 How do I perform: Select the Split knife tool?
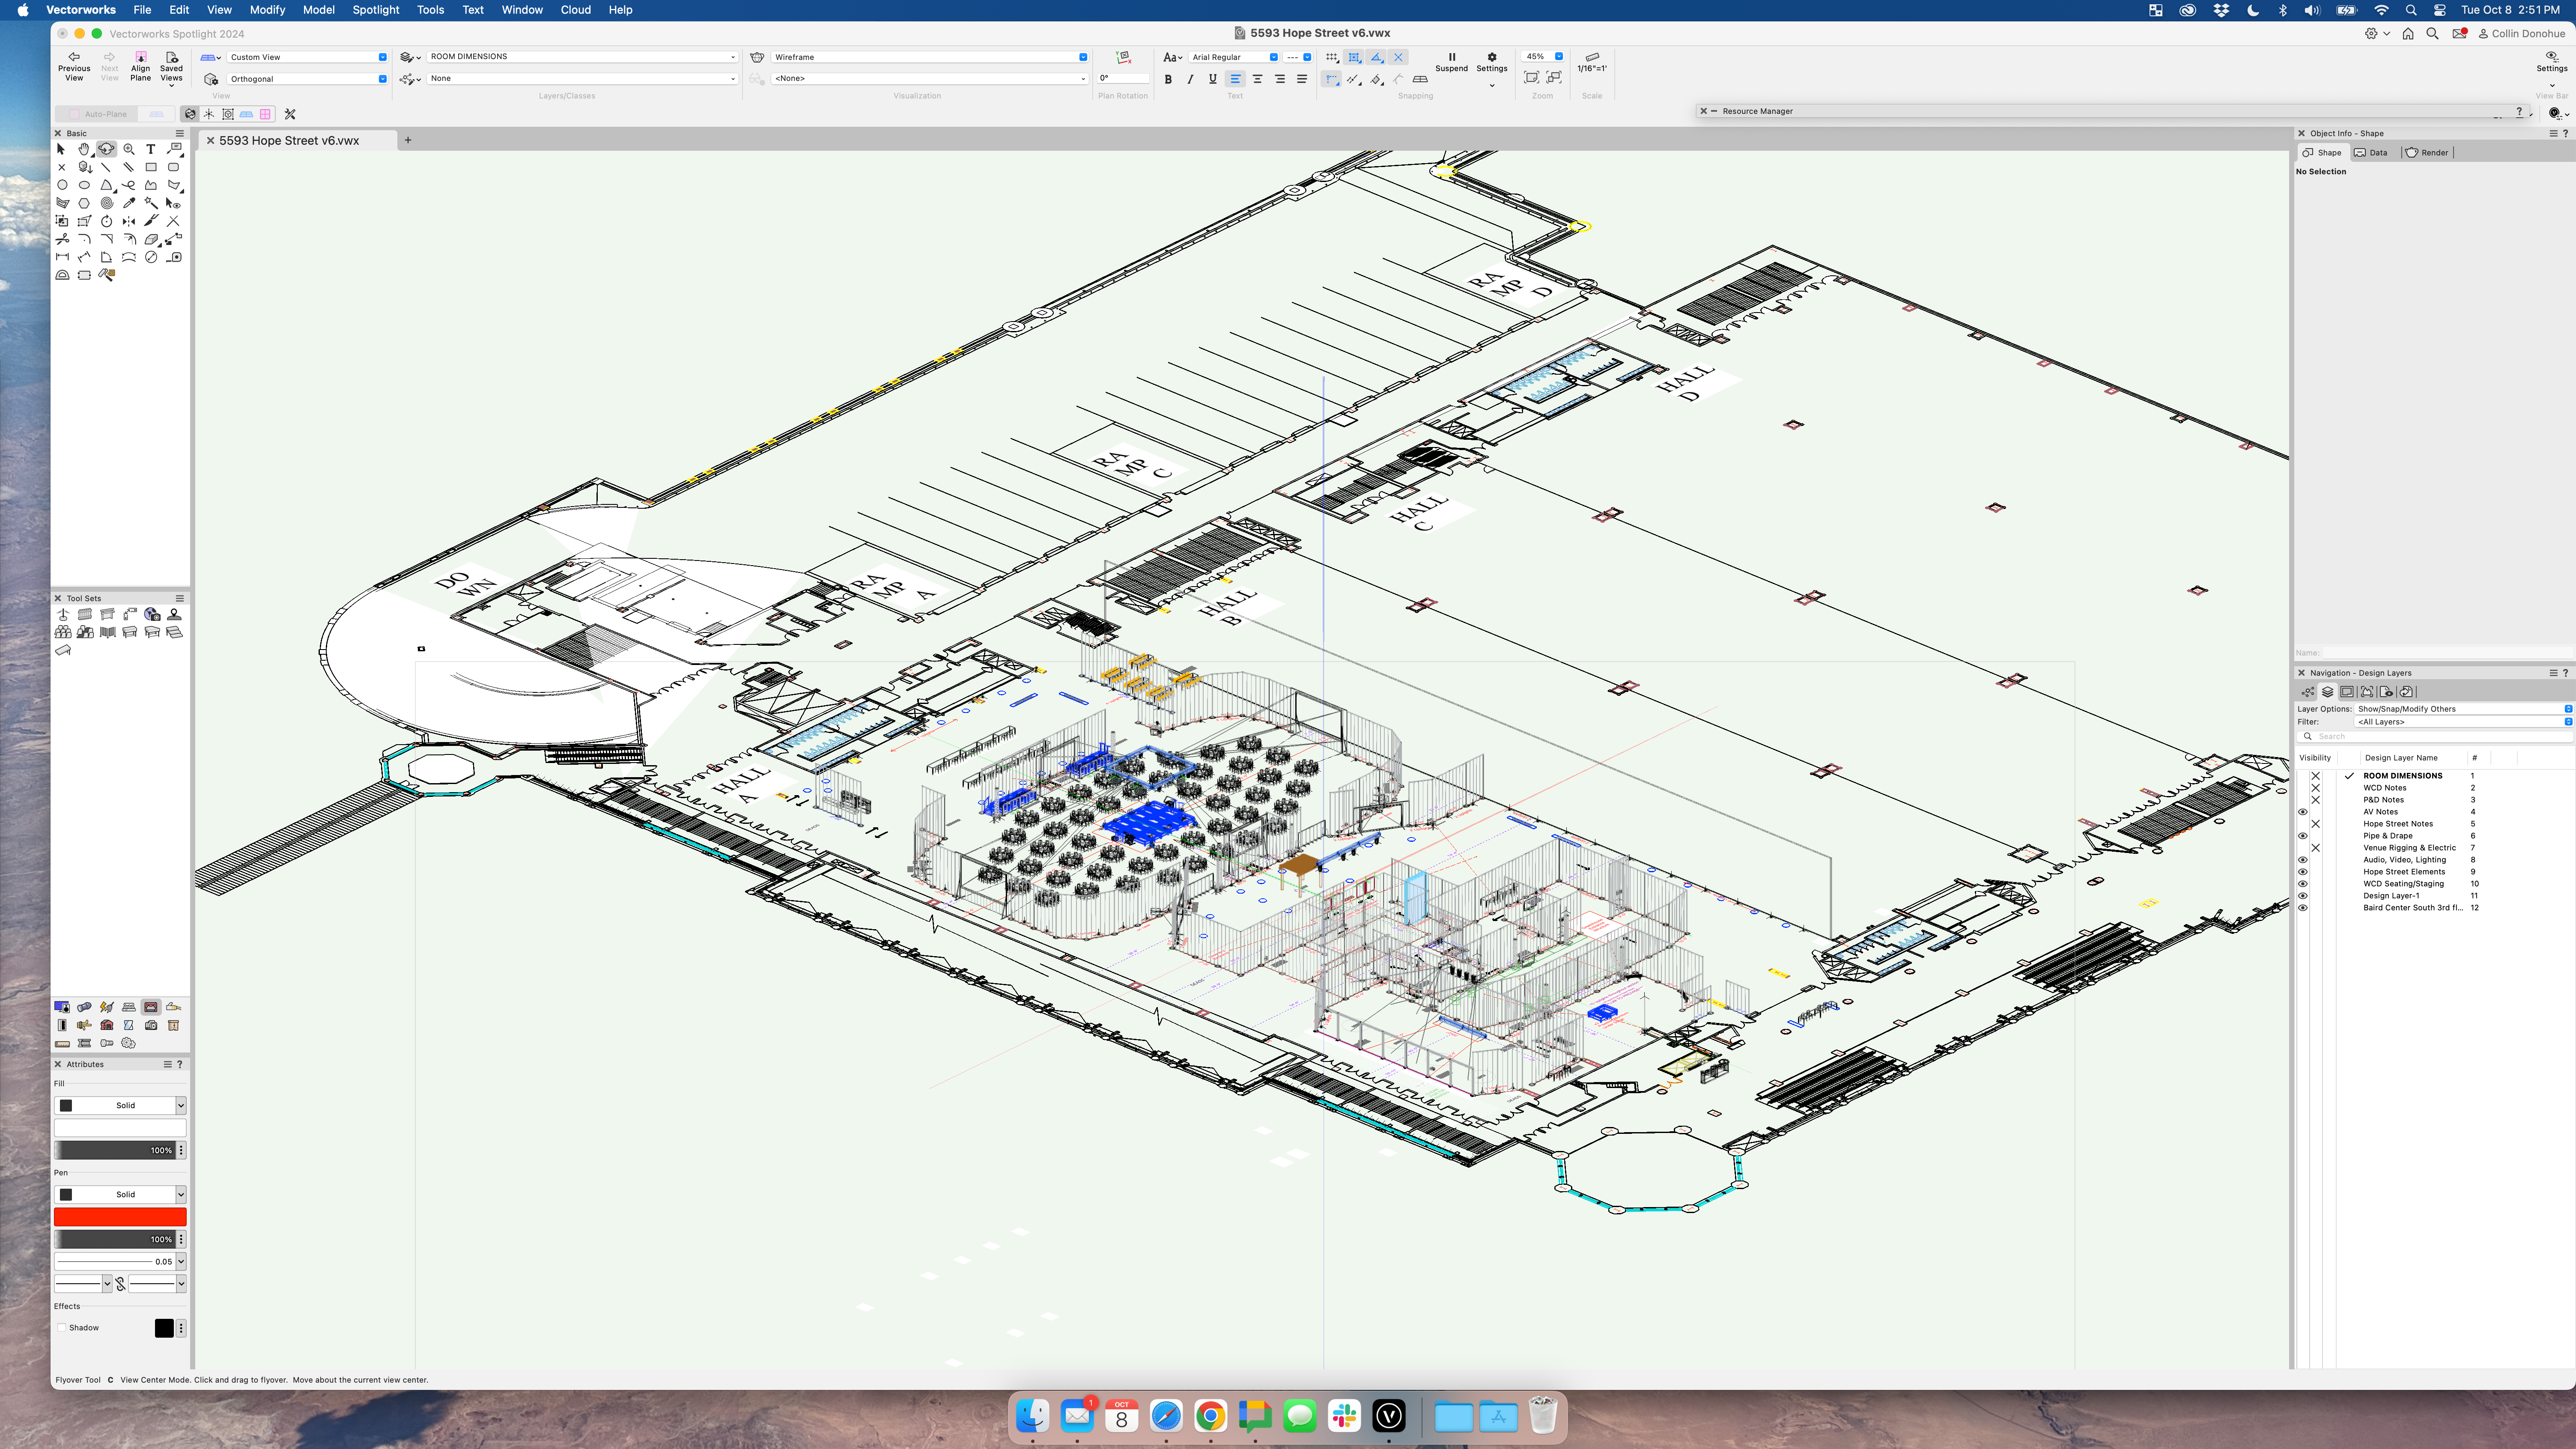(151, 221)
